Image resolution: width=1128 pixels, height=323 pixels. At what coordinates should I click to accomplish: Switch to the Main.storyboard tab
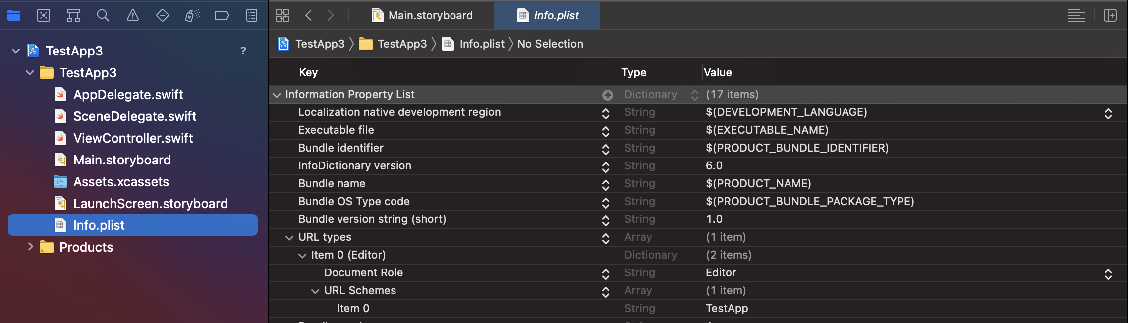423,16
